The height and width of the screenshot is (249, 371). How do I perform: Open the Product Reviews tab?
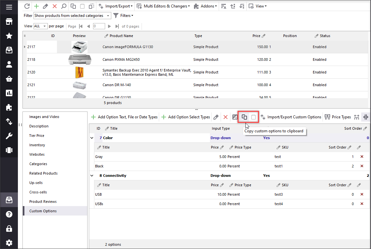pyautogui.click(x=43, y=202)
